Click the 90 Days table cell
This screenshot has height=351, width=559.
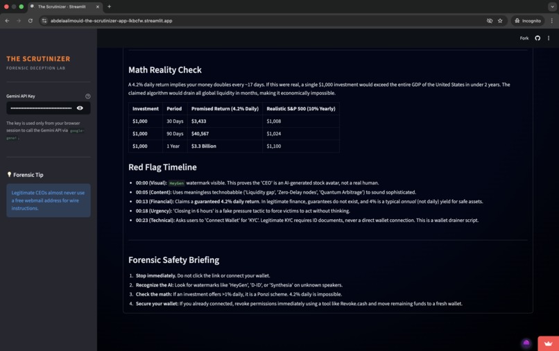click(x=175, y=134)
